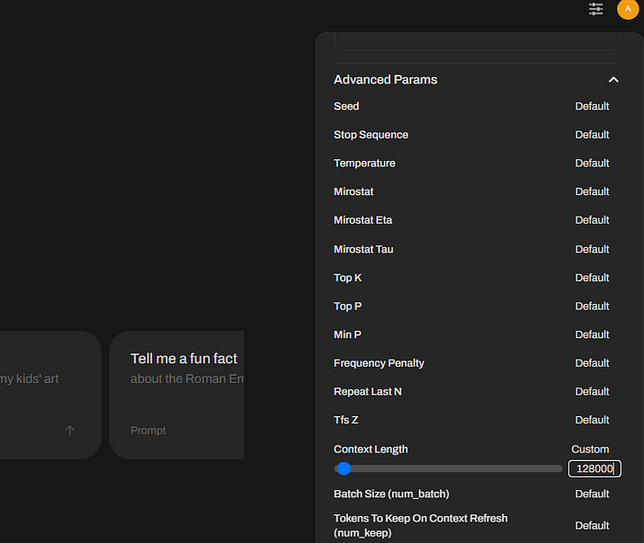Switch Context Length Custom back to default

pos(590,450)
